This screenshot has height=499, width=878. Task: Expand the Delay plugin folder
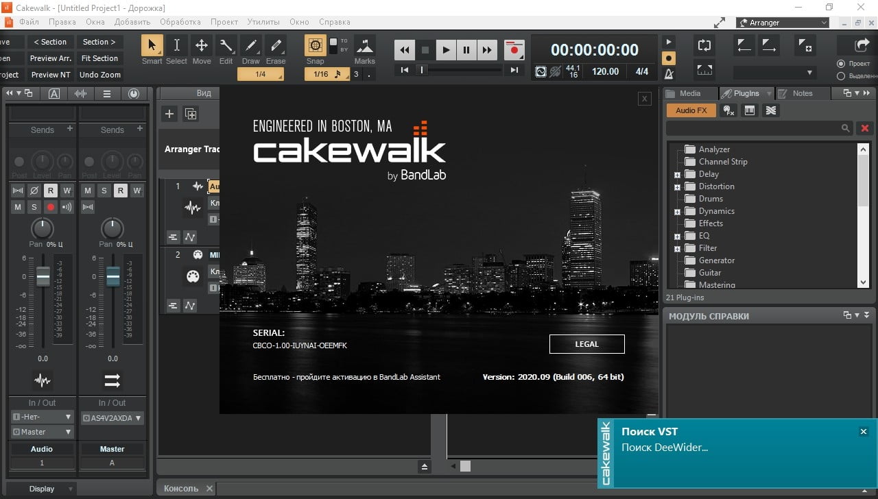677,174
